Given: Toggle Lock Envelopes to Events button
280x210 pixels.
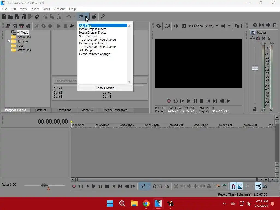Looking at the screenshot, I should (259, 186).
